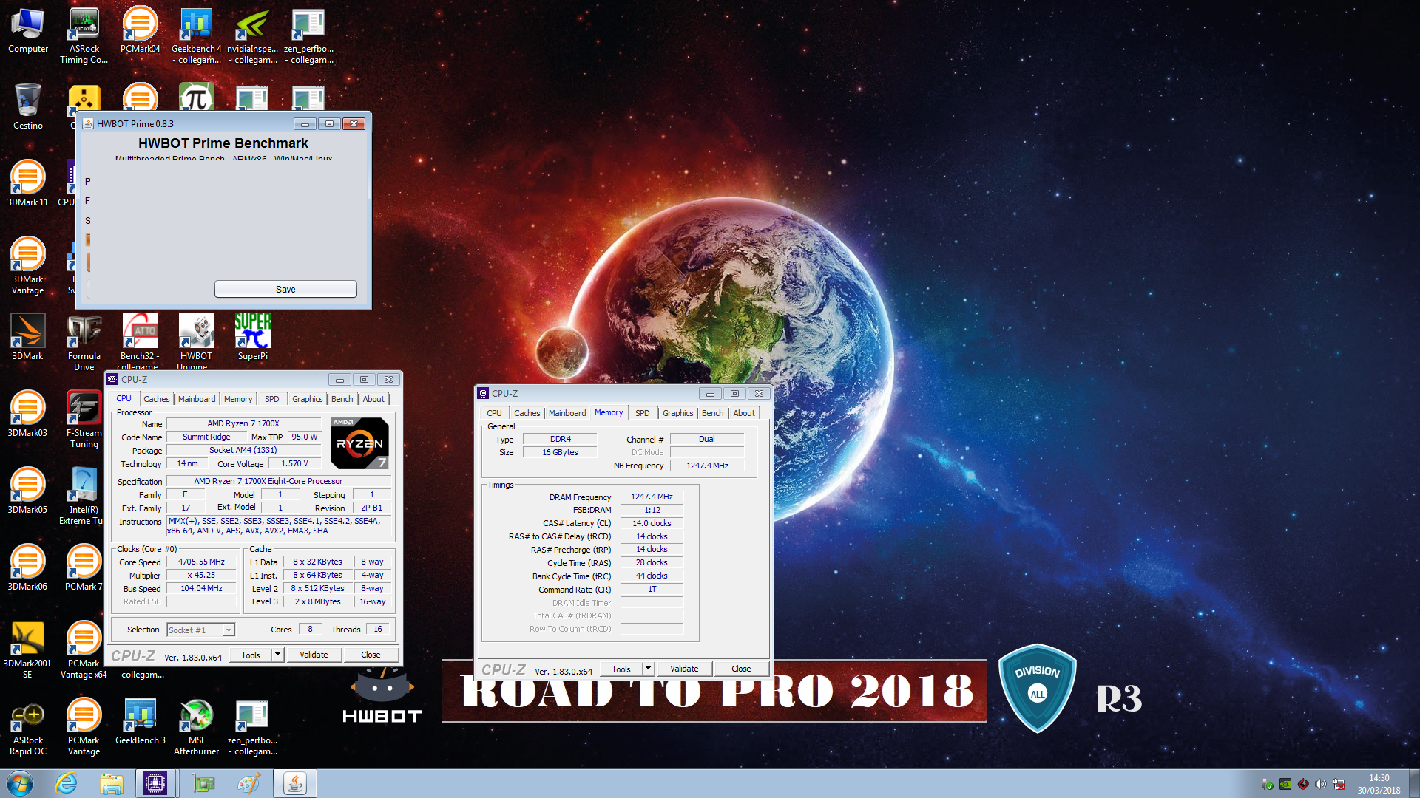The image size is (1420, 798).
Task: Open ASRock Timing Configurator shortcut
Action: tap(84, 35)
